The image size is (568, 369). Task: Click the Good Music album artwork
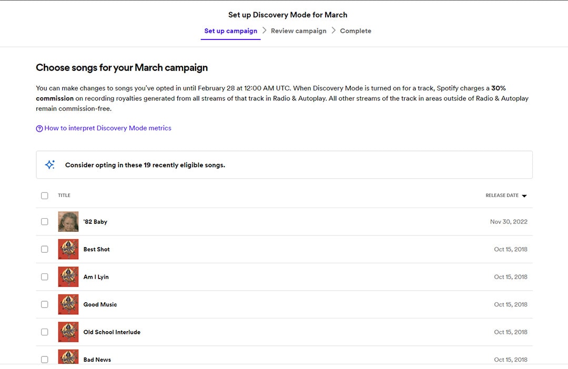tap(68, 304)
